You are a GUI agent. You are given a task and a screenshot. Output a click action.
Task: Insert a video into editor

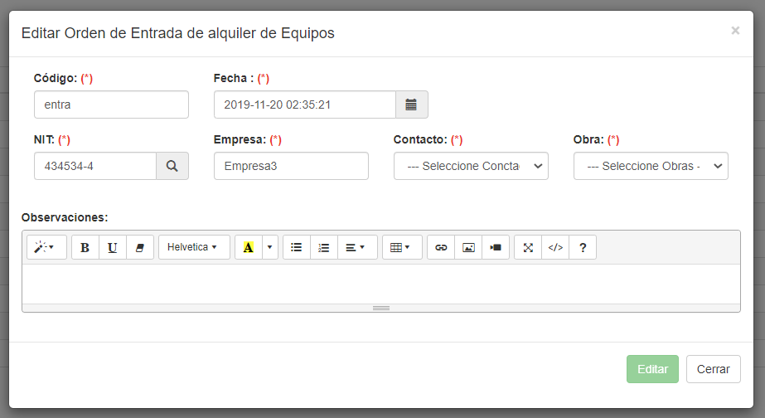tap(496, 247)
